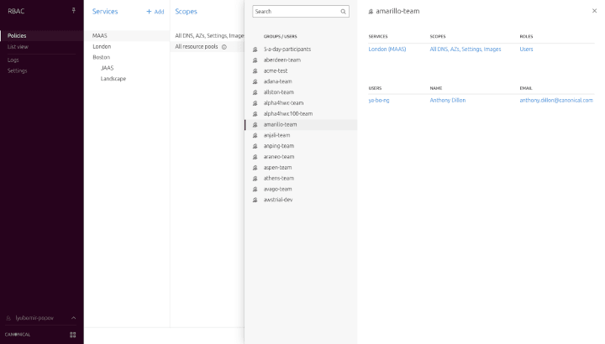Click the group icon beside 5-a-day-participants
605x344 pixels.
point(255,50)
